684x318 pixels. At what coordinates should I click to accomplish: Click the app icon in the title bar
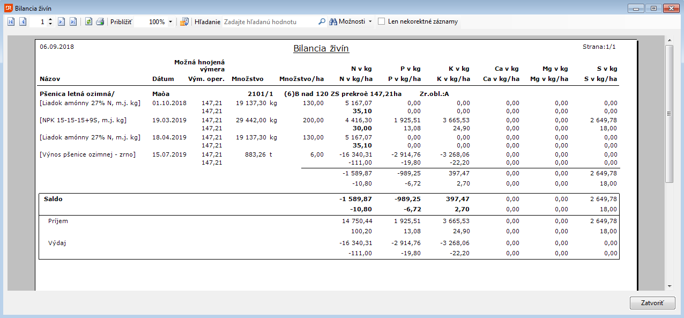(8, 9)
